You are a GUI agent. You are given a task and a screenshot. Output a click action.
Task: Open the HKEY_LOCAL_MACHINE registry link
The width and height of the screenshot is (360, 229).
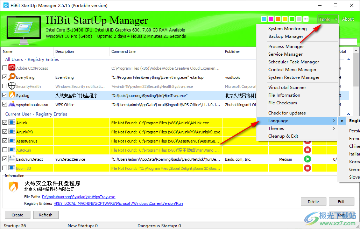point(118,203)
